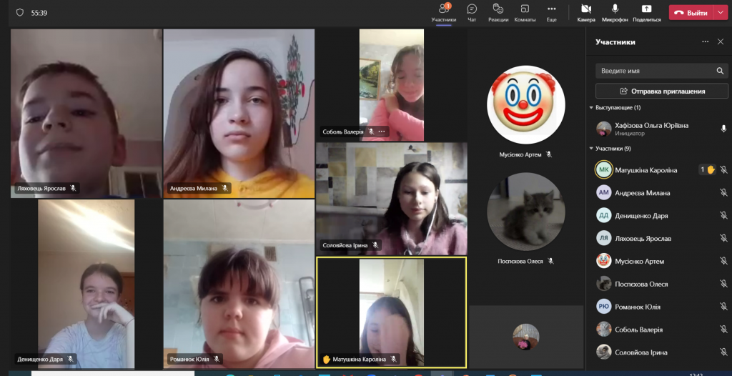
Task: Click the Поделиться share screen icon
Action: 646,9
